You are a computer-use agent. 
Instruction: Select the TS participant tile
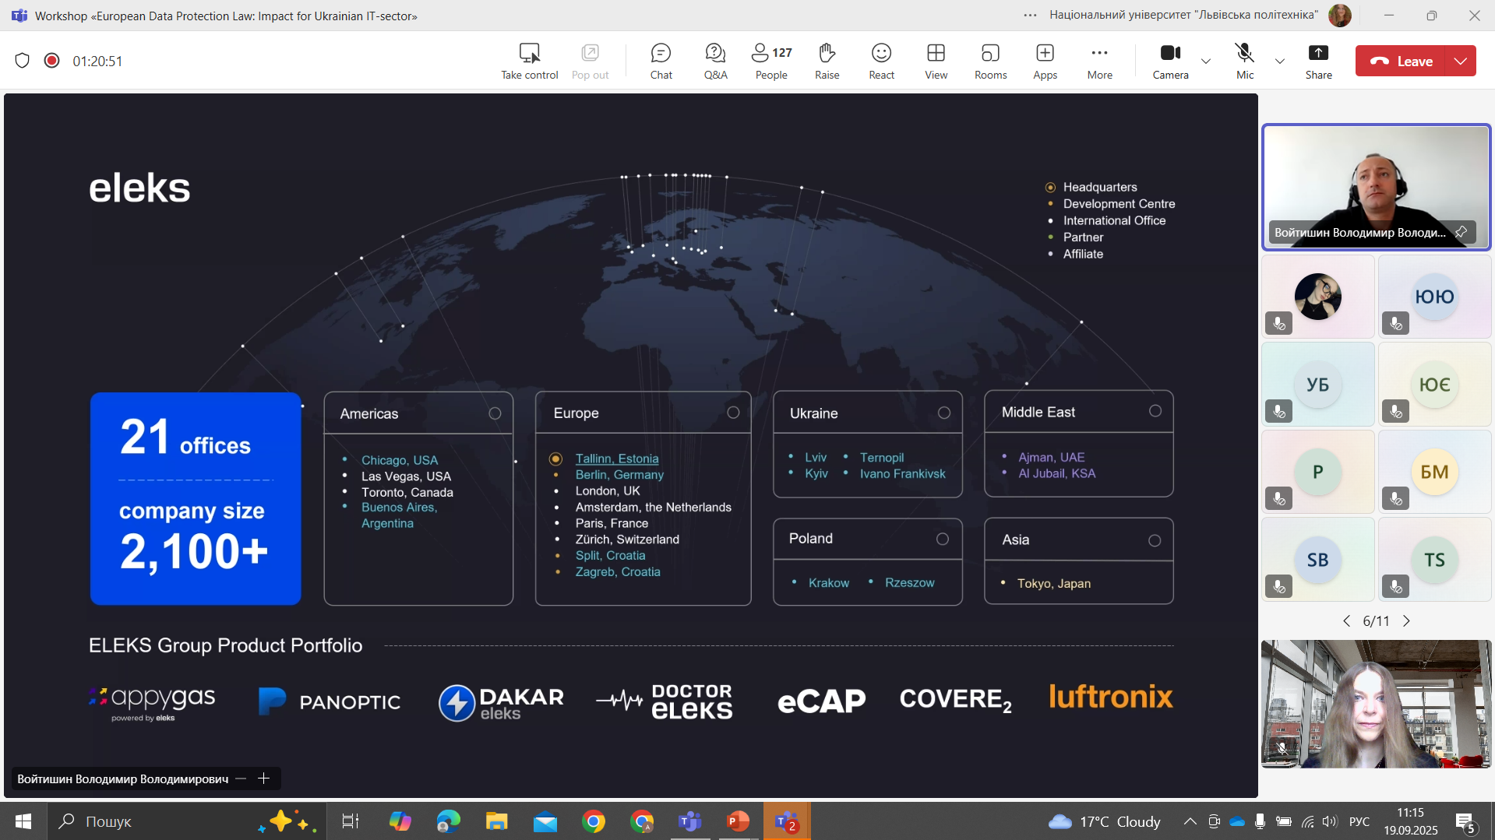pyautogui.click(x=1434, y=560)
